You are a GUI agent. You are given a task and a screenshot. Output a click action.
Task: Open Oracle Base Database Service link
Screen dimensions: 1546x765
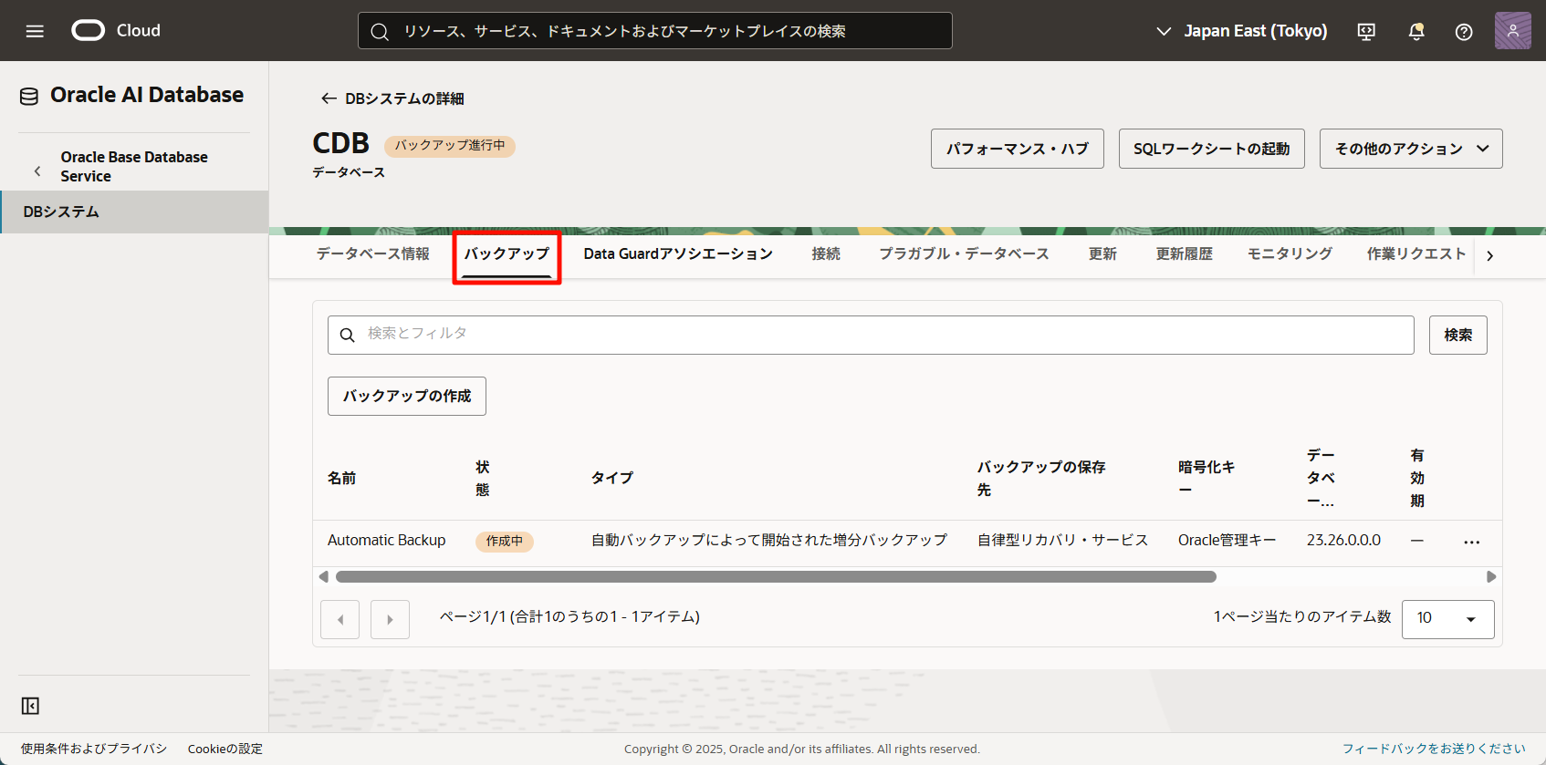(x=134, y=166)
